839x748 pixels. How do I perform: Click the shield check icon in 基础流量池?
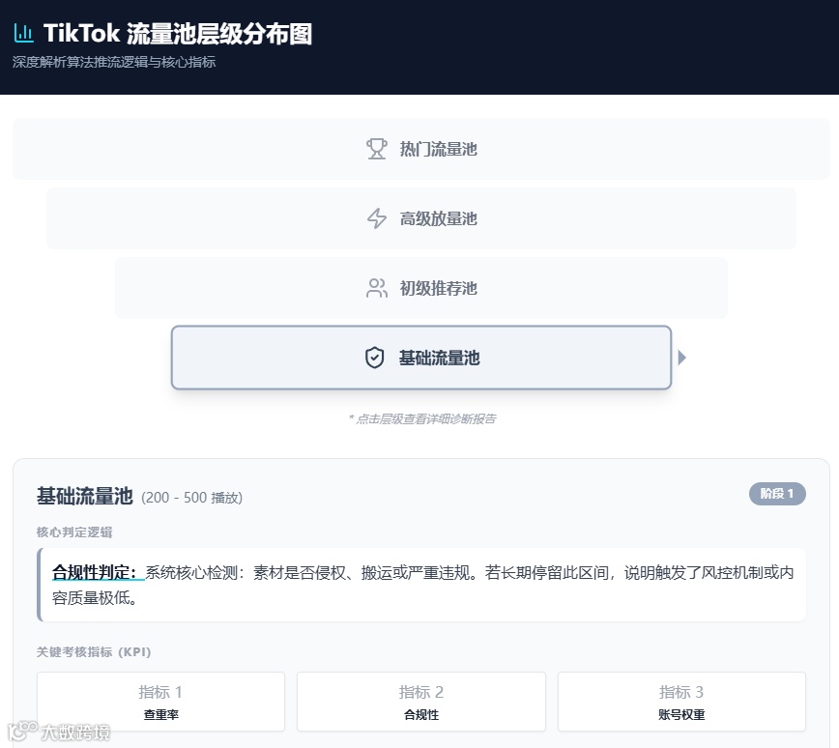[x=375, y=358]
